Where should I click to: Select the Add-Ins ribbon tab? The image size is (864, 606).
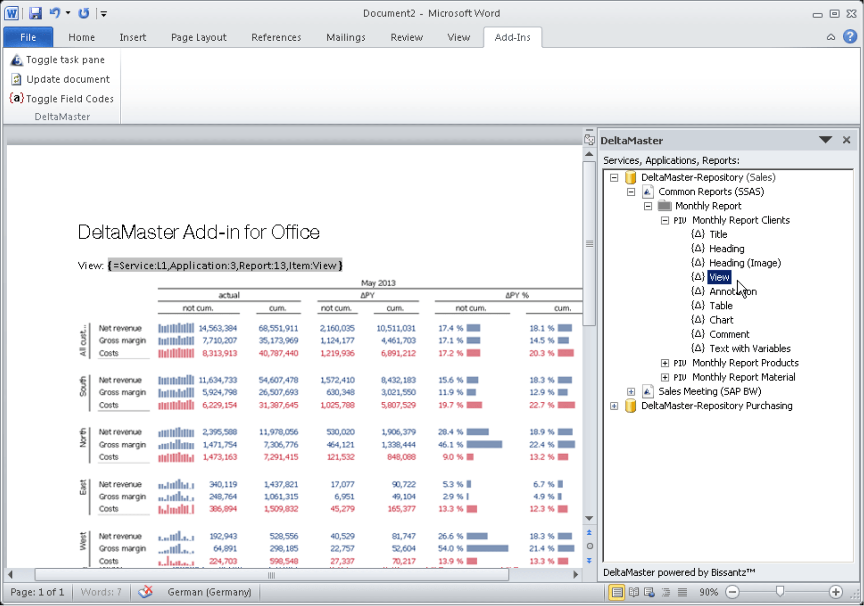click(x=513, y=37)
